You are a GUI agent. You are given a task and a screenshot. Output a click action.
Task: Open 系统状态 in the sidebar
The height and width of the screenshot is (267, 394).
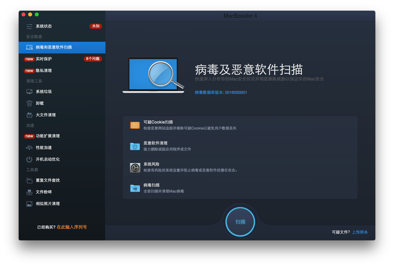(x=62, y=26)
